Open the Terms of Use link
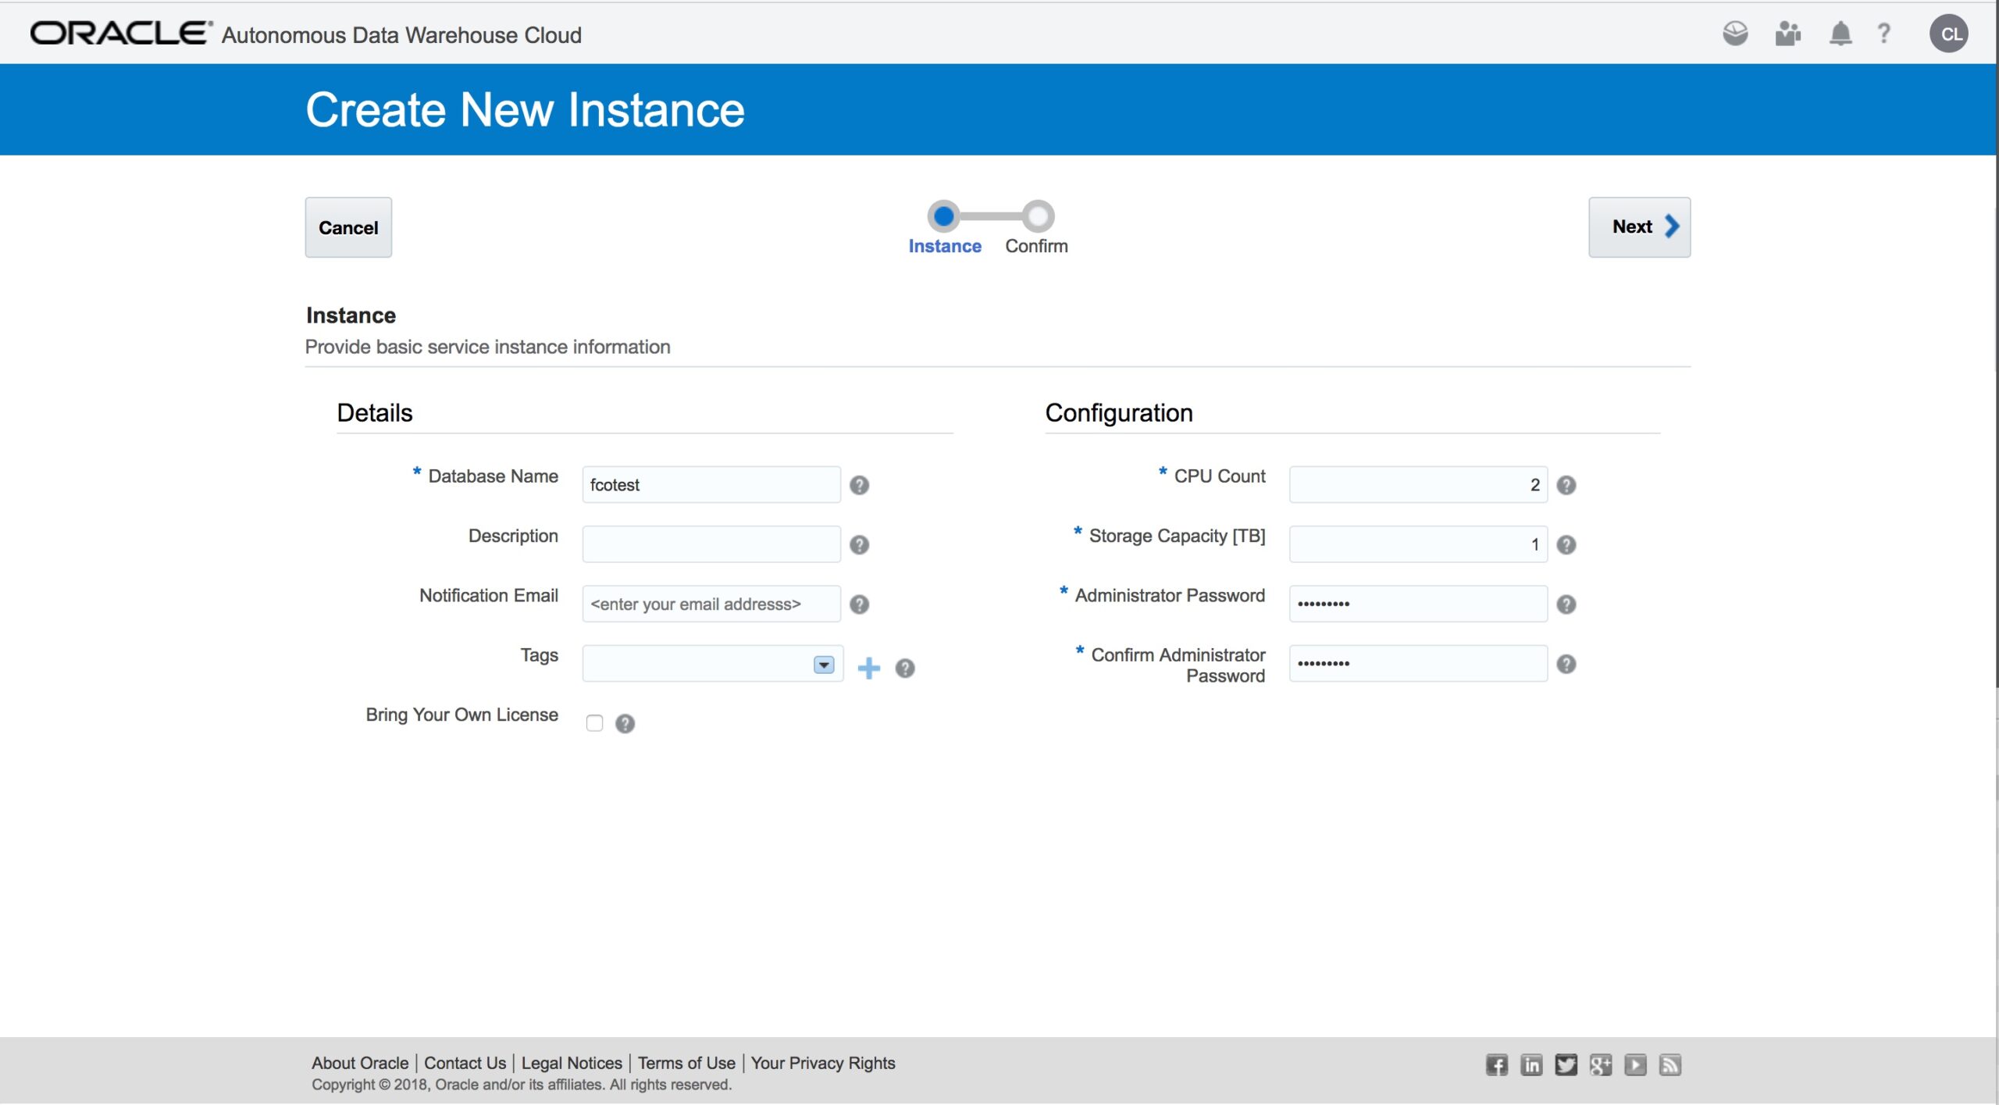This screenshot has height=1105, width=1999. click(686, 1063)
